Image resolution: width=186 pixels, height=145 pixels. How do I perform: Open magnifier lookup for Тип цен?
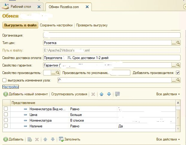pos(178,43)
